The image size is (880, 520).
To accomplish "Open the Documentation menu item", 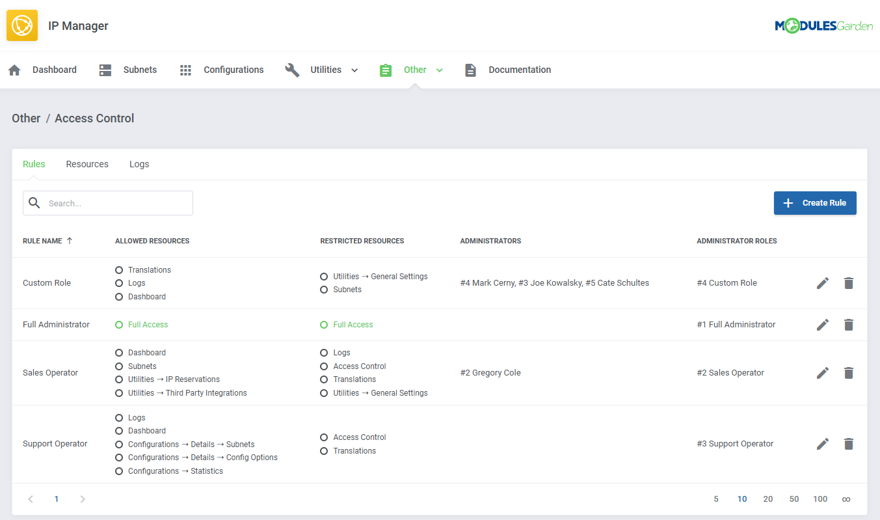I will (x=520, y=70).
